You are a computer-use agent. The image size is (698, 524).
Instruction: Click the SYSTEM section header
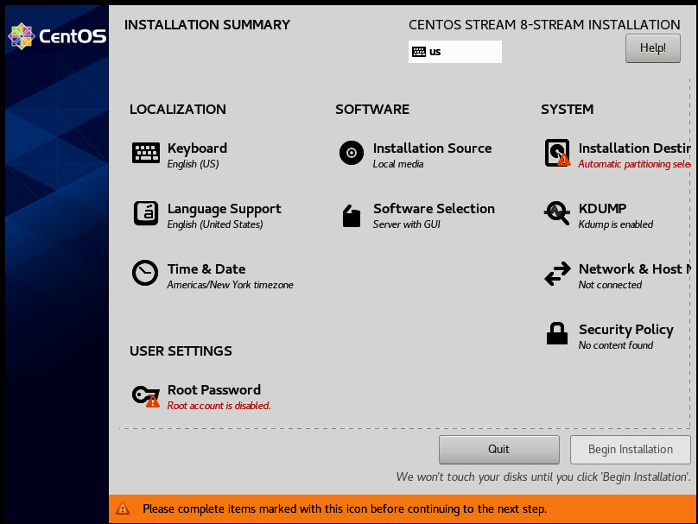click(x=567, y=110)
